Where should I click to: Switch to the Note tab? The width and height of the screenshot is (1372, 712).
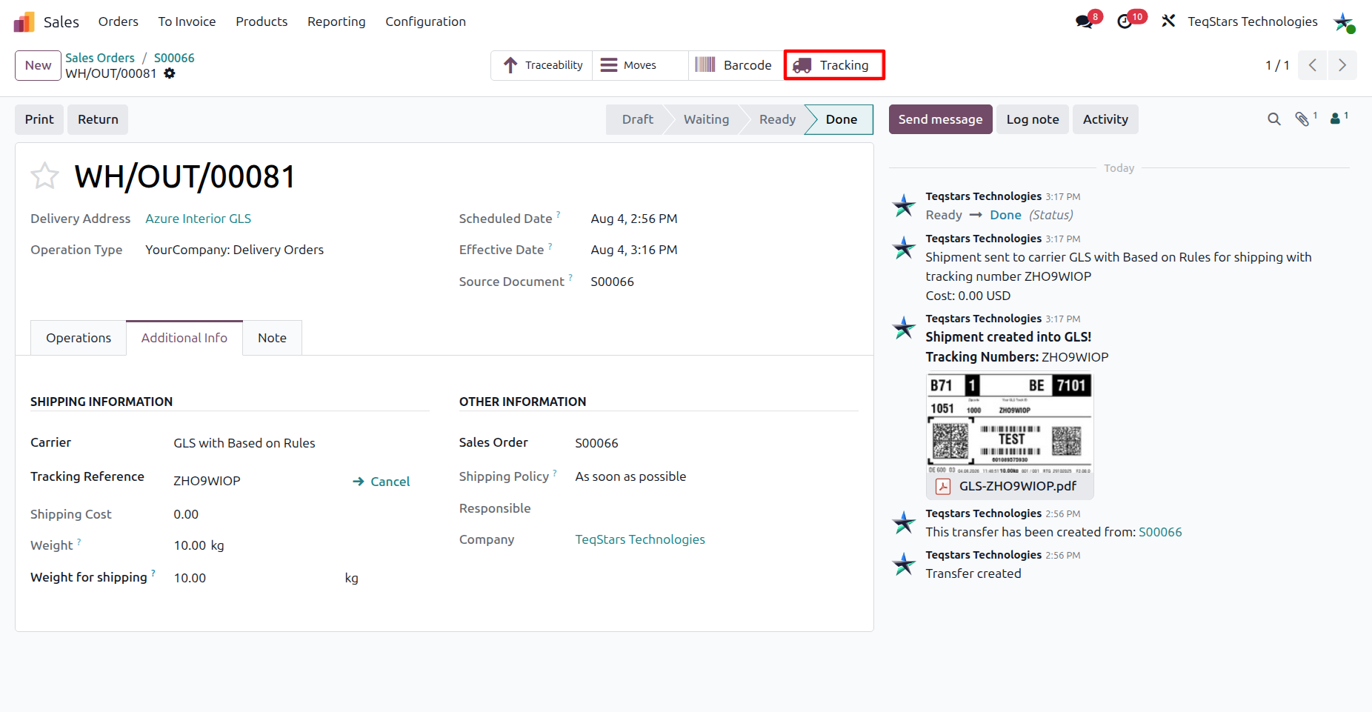click(x=272, y=338)
